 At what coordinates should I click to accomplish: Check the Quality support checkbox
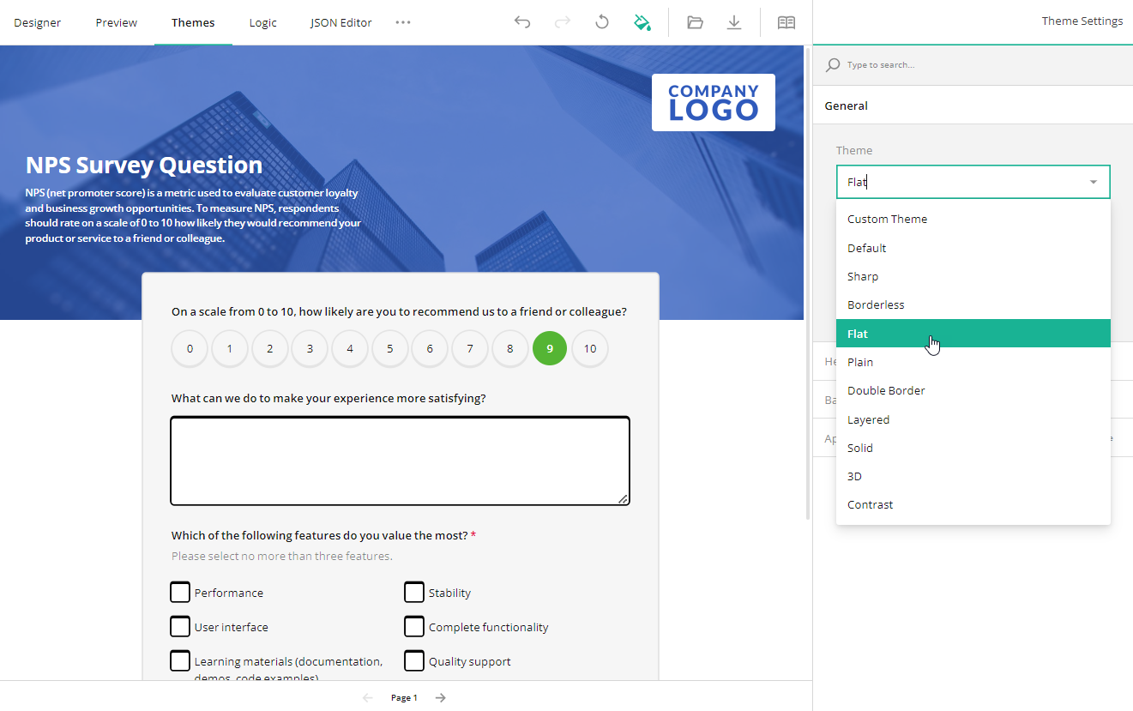[414, 660]
